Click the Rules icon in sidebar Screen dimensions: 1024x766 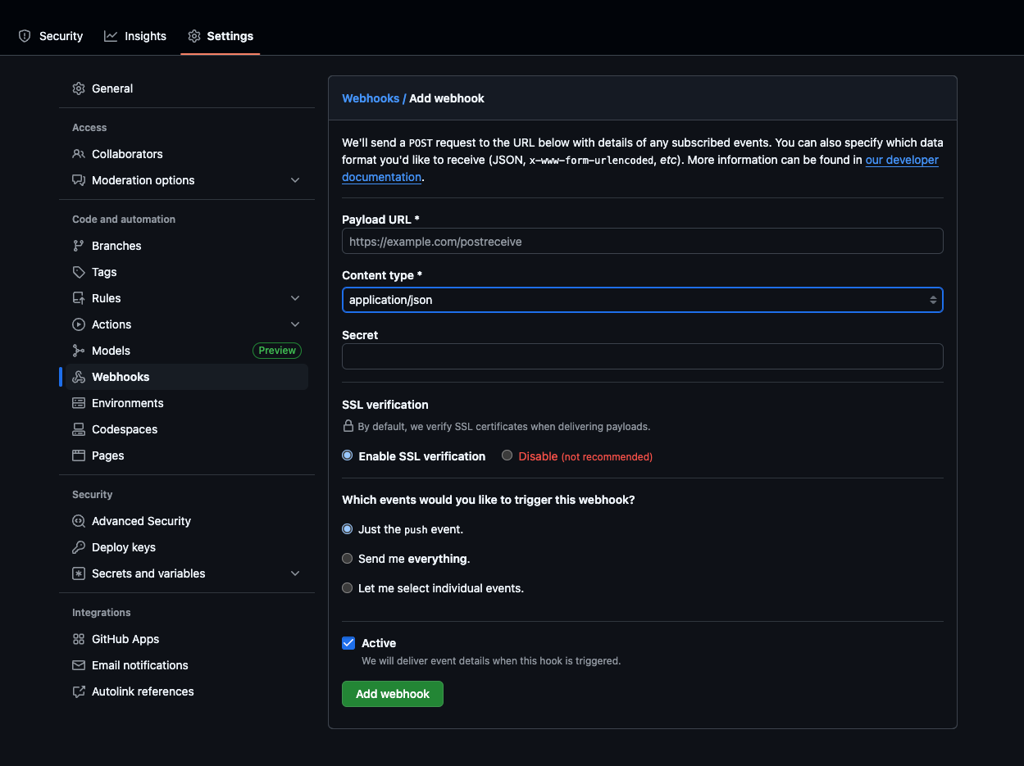coord(79,298)
